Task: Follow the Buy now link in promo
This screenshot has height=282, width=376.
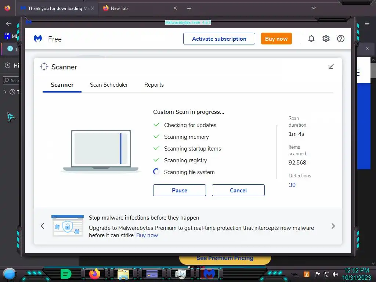Action: pyautogui.click(x=147, y=235)
